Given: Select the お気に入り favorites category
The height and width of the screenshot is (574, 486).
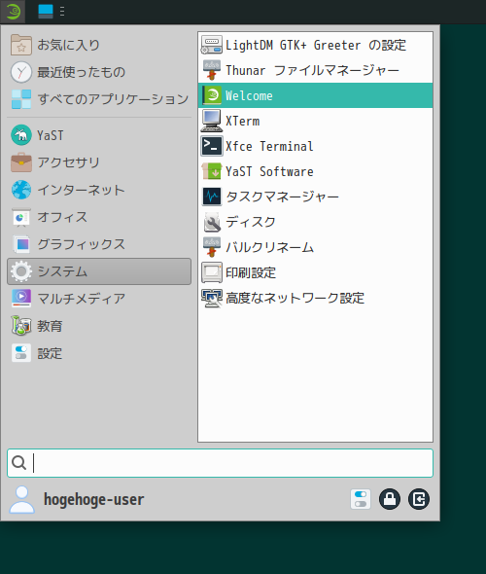Looking at the screenshot, I should click(x=99, y=45).
